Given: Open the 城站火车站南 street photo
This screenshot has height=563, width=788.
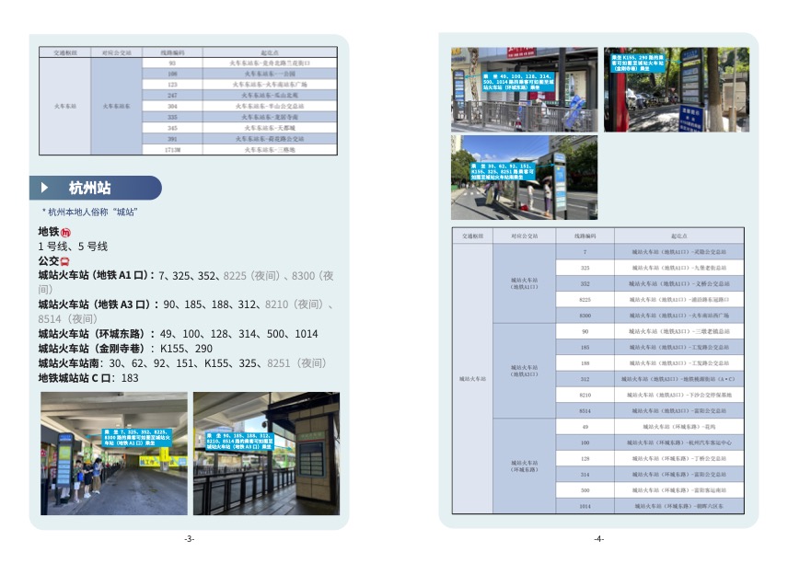Looking at the screenshot, I should click(x=524, y=178).
